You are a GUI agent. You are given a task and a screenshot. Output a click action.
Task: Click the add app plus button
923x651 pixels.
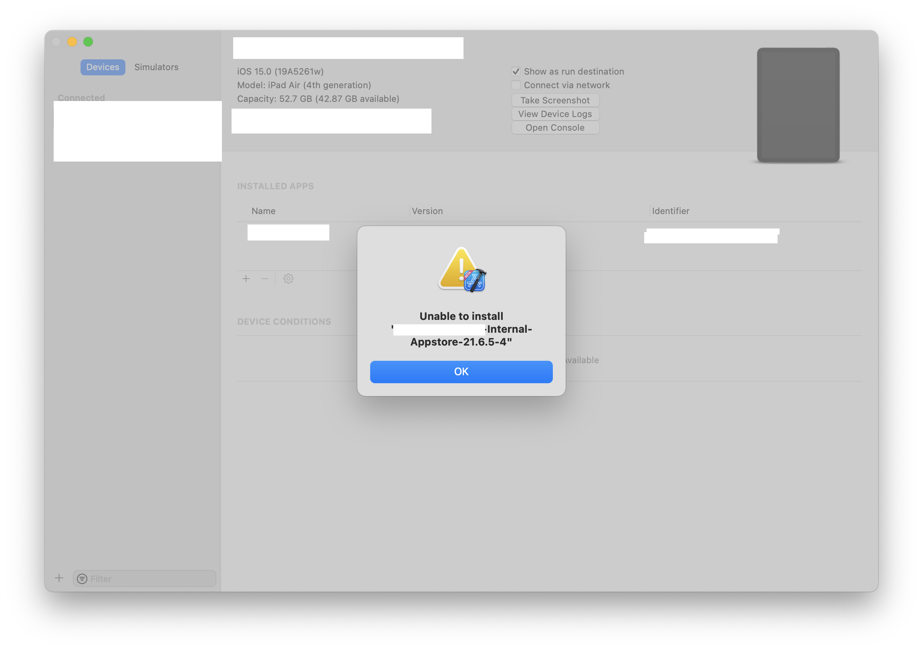pyautogui.click(x=246, y=278)
